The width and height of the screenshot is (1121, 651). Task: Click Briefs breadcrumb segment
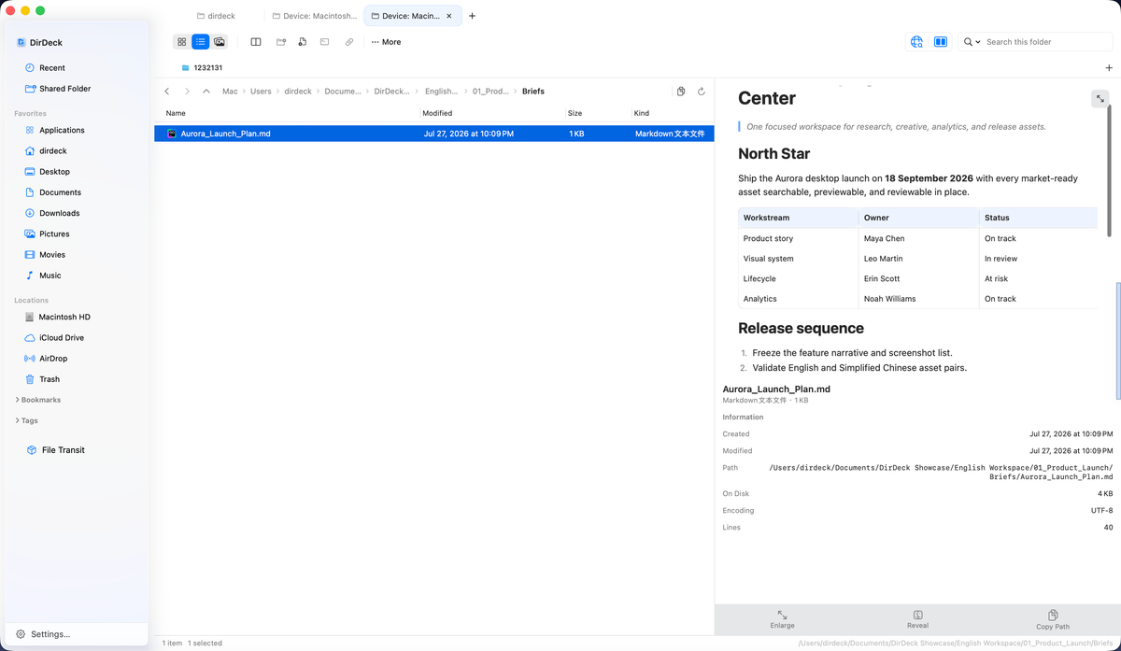pos(533,92)
